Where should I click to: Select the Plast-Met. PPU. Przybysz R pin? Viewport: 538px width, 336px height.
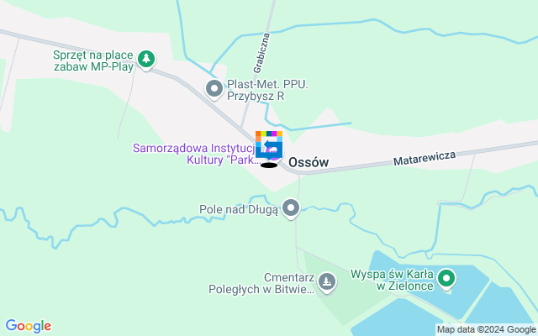(x=214, y=89)
